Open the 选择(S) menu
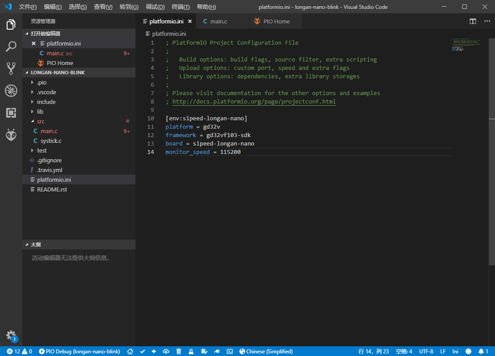 (77, 7)
